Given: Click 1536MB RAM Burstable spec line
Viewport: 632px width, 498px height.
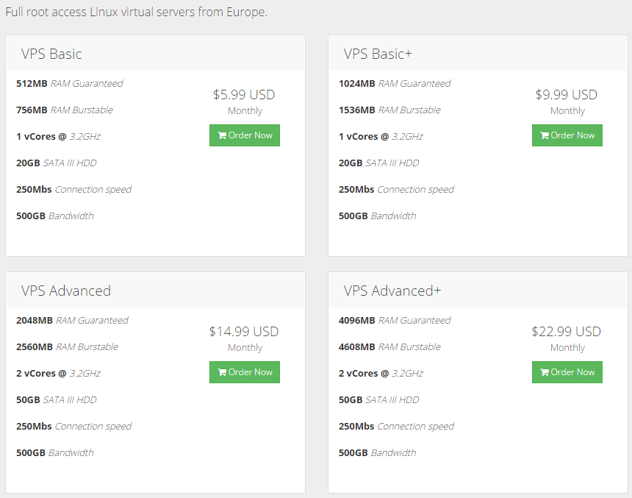Looking at the screenshot, I should tap(389, 110).
